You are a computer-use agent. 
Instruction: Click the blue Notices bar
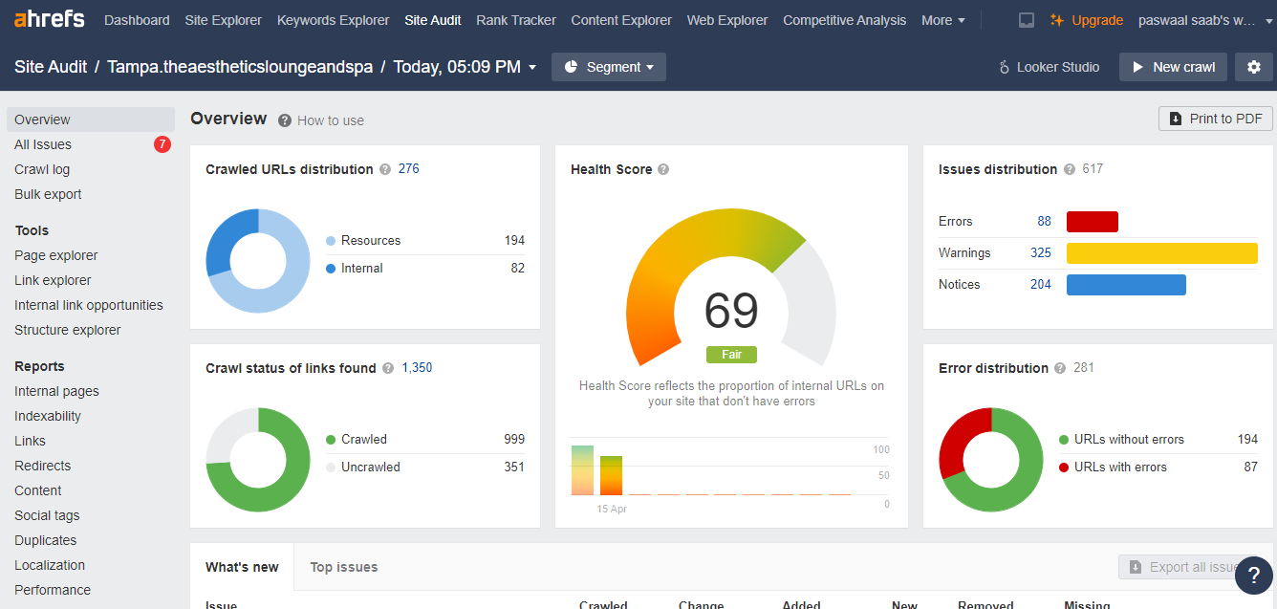pos(1126,285)
